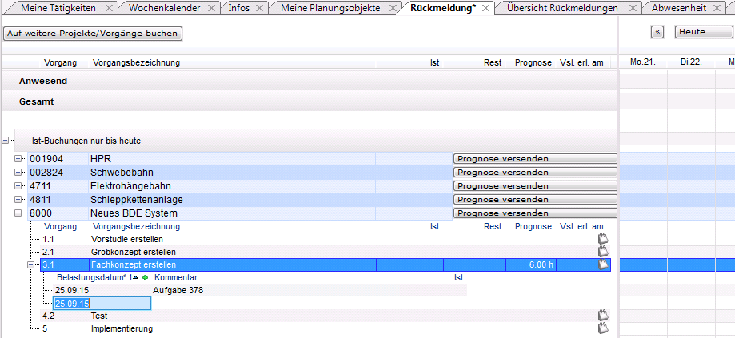Click notepad icon for Test row
This screenshot has height=338, width=735.
pos(604,316)
